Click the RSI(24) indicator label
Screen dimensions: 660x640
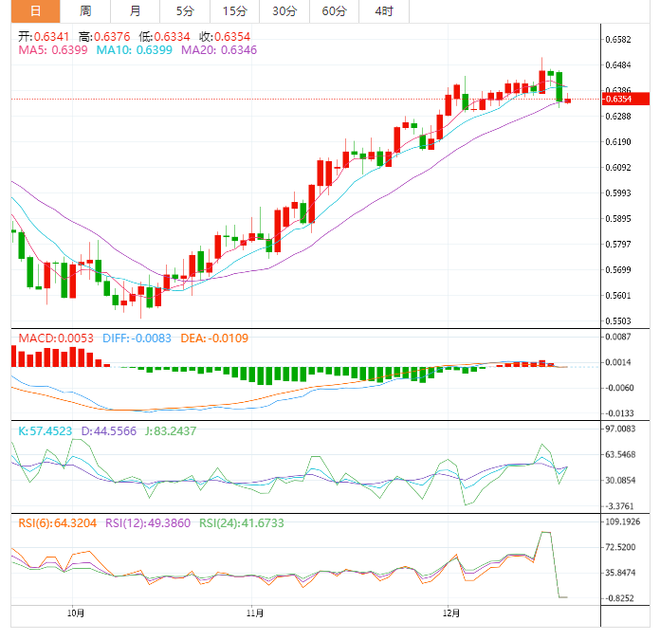tap(242, 523)
